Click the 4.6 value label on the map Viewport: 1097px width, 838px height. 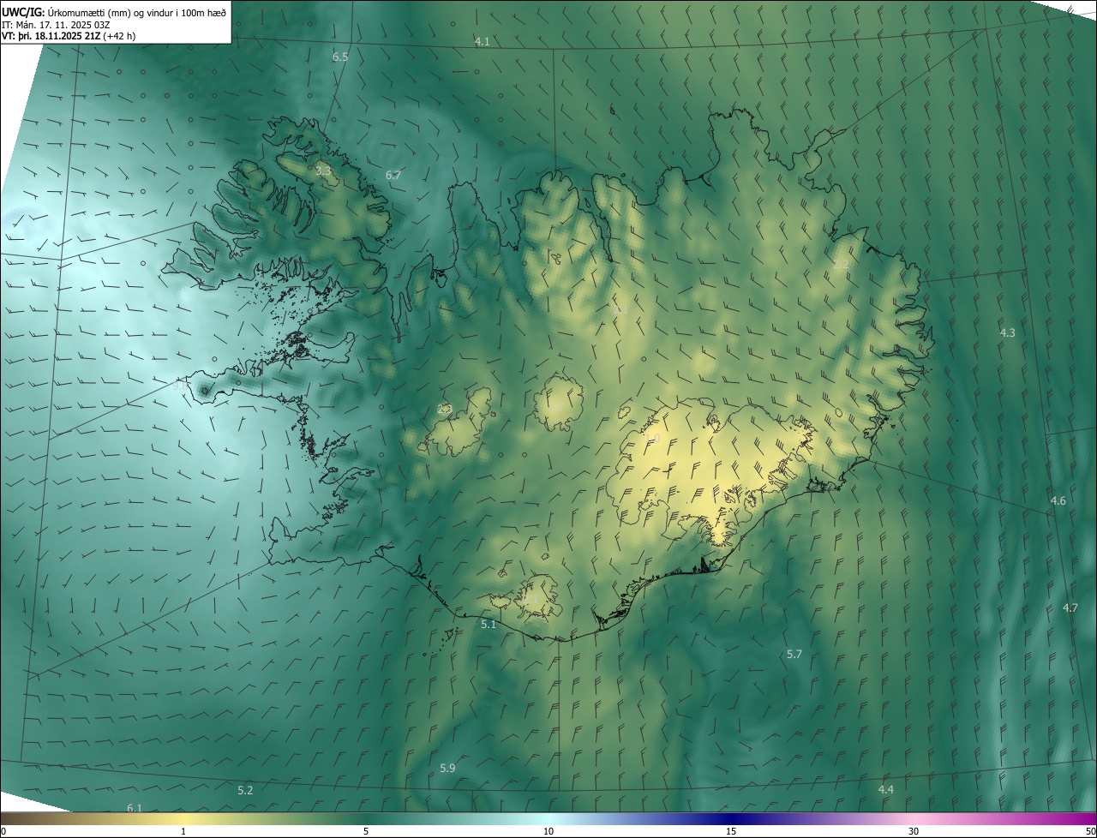pyautogui.click(x=1058, y=500)
